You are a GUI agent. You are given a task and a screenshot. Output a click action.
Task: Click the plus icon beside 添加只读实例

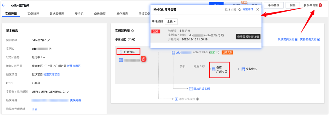tap(191, 89)
